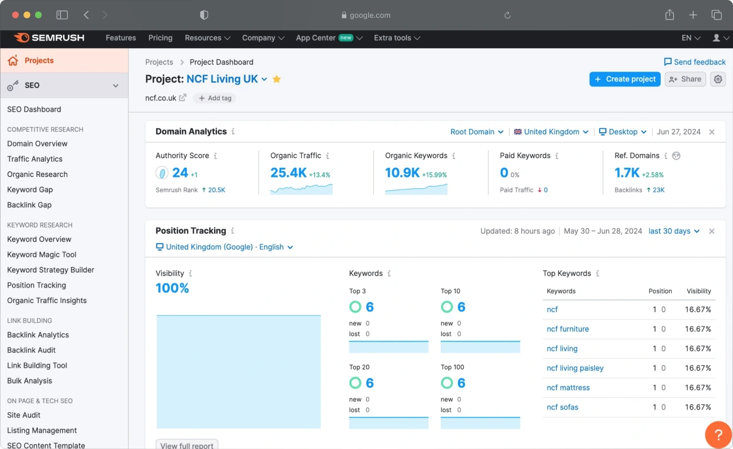Click Organic Traffic info icon
The height and width of the screenshot is (449, 733).
pos(328,156)
